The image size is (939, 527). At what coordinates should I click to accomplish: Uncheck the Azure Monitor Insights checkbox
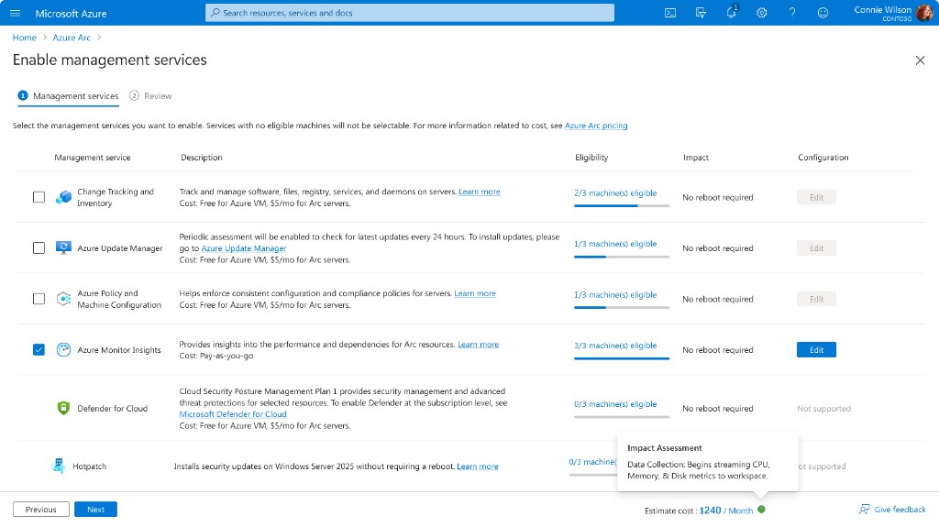[x=39, y=349]
